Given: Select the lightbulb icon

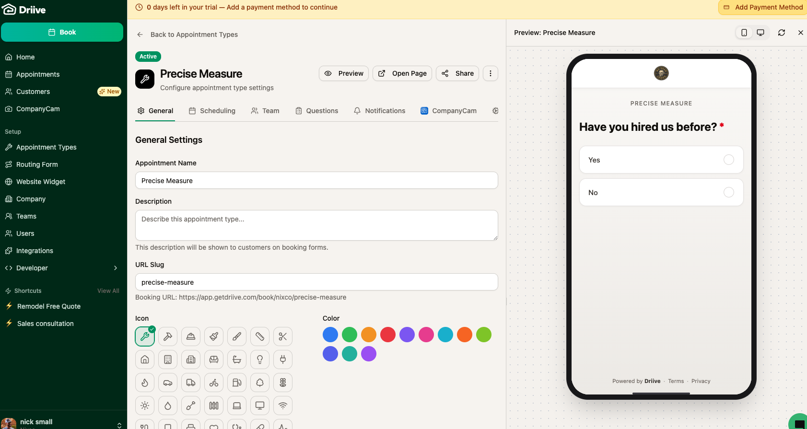Looking at the screenshot, I should point(260,359).
